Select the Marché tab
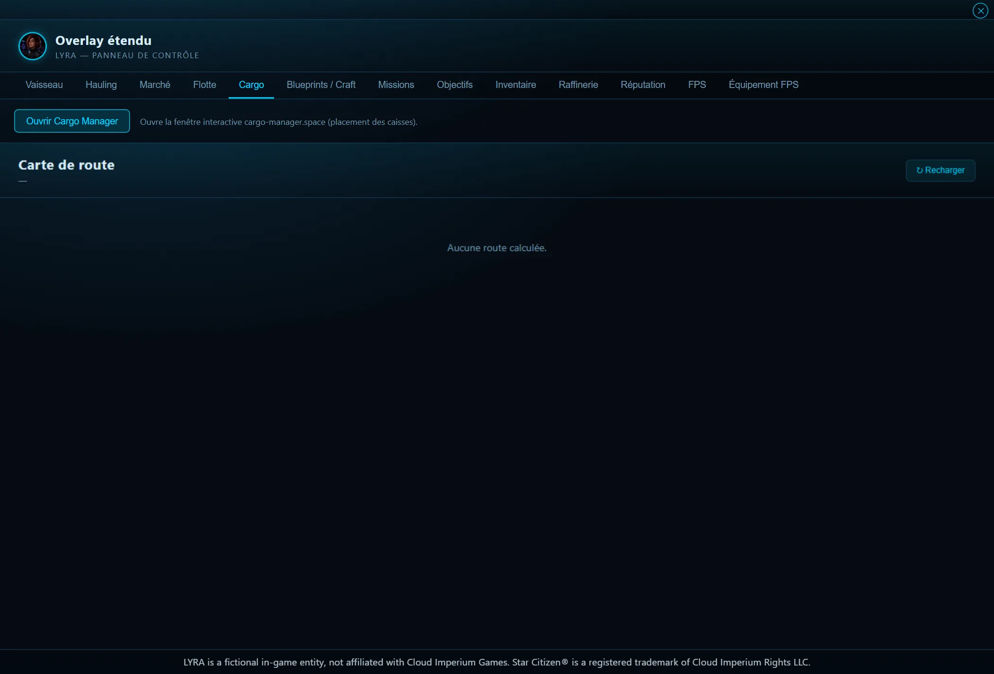994x674 pixels. coord(155,85)
